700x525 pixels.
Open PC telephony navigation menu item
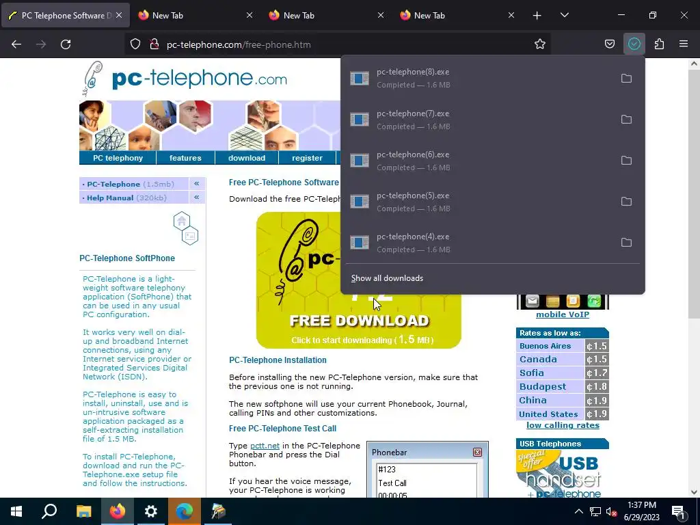(118, 158)
